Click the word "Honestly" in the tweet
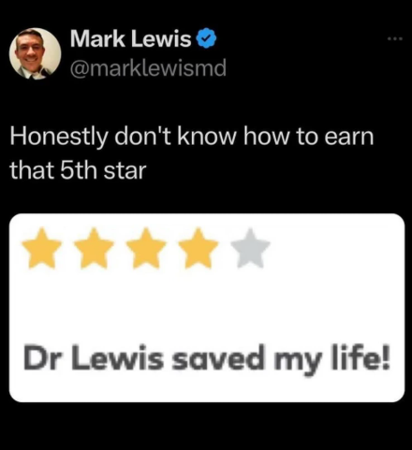 pos(58,138)
